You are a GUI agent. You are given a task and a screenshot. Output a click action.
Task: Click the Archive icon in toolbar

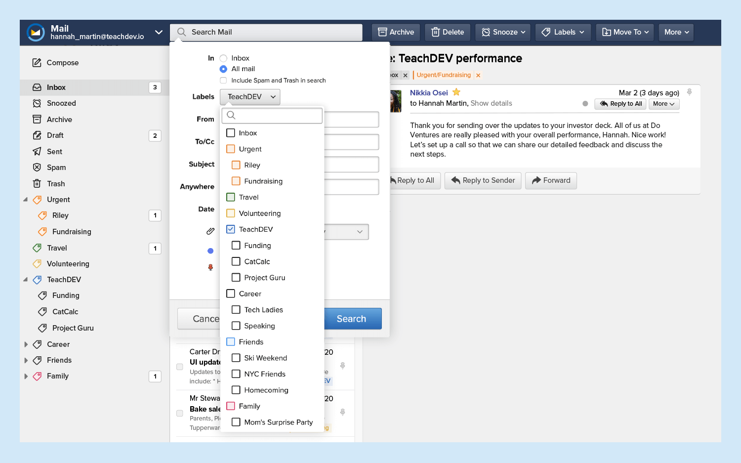(382, 32)
